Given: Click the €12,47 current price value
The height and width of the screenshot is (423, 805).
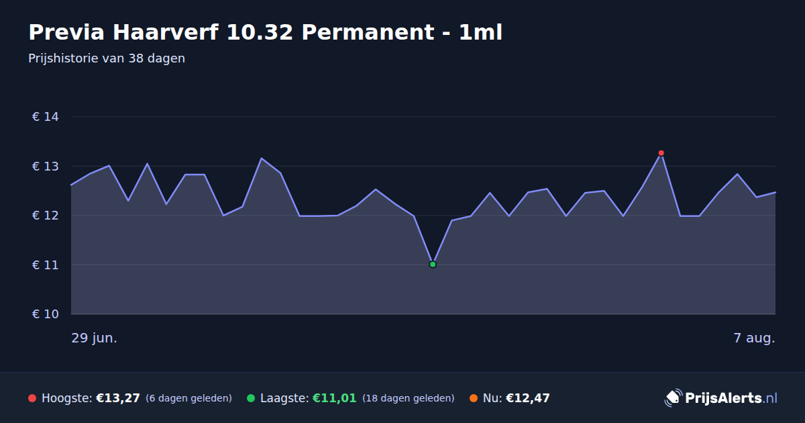Looking at the screenshot, I should tap(528, 398).
